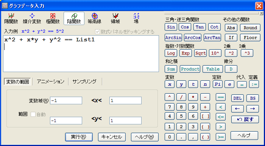Open ヘルプ in the formula panel
The image size is (265, 146).
pos(244,135)
